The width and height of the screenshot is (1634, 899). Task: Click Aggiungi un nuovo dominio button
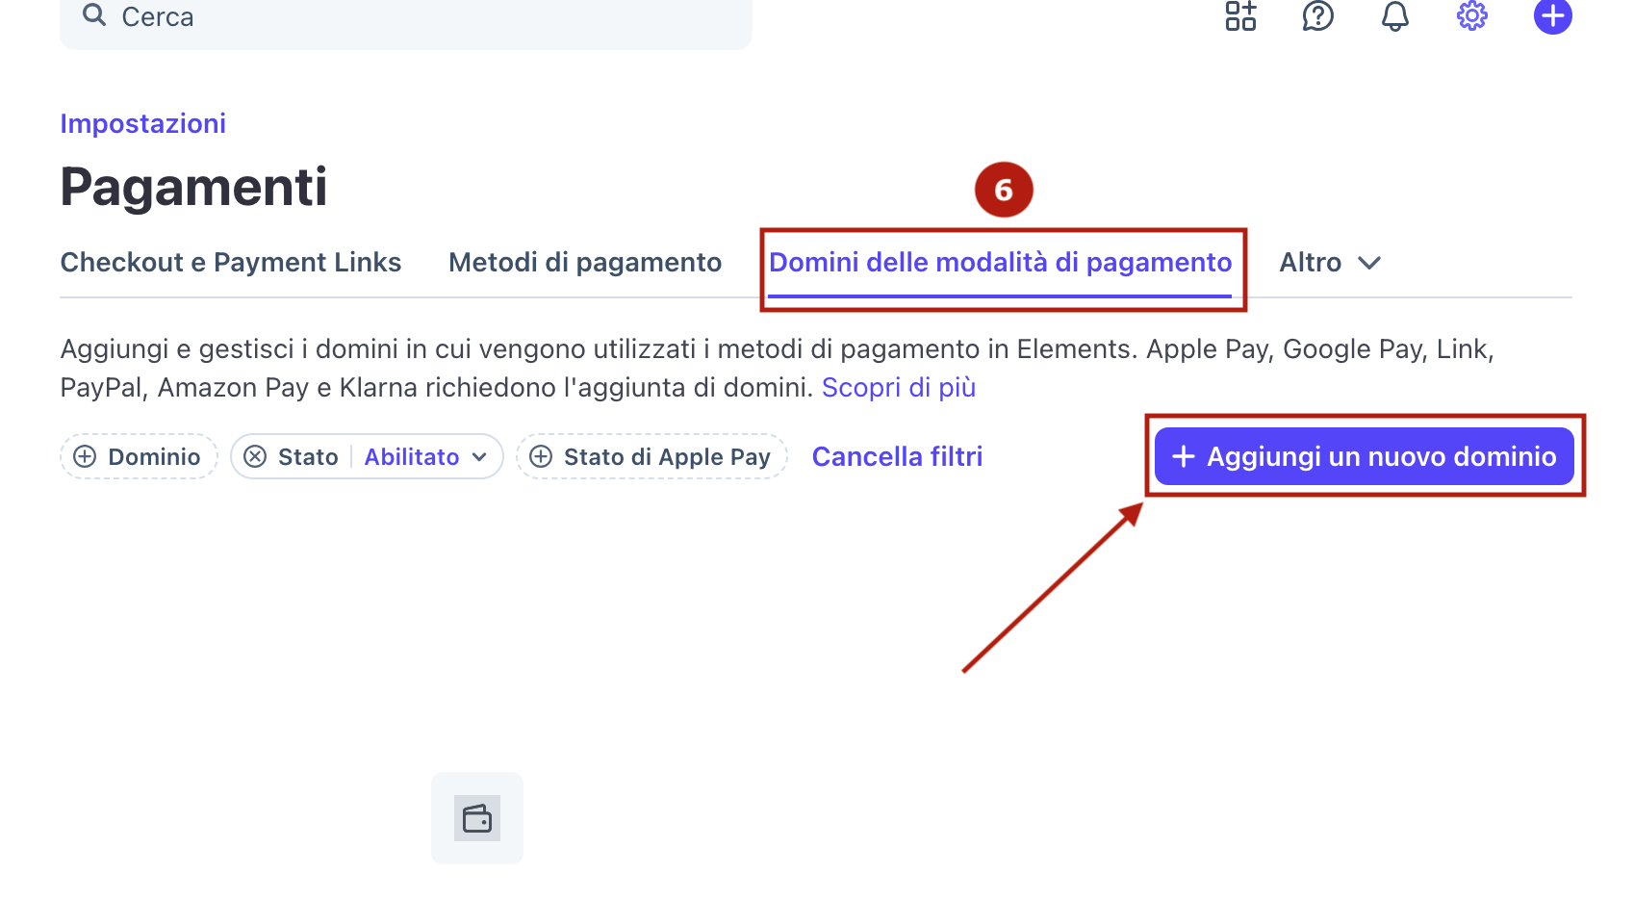1365,456
